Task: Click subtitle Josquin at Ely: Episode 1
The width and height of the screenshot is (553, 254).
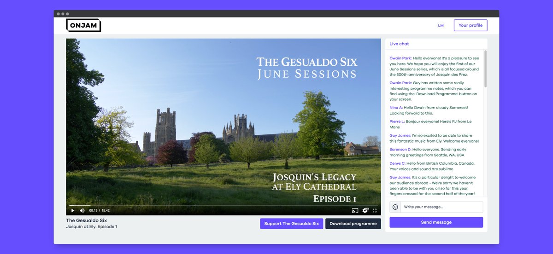Action: [91, 226]
